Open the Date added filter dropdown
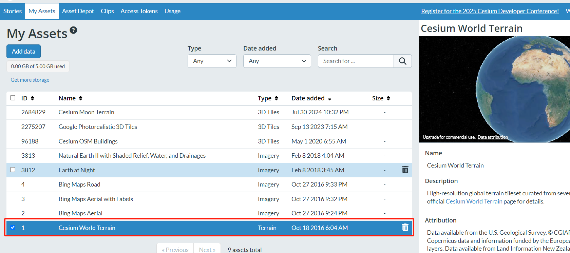This screenshot has height=253, width=570. tap(277, 61)
